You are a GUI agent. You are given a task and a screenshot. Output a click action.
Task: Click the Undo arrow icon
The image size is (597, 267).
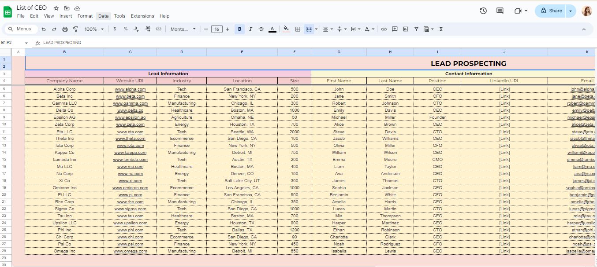click(44, 29)
